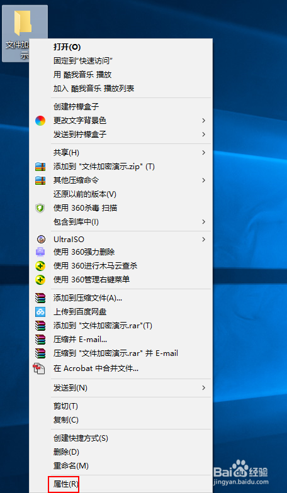The width and height of the screenshot is (287, 493).
Task: Expand the 发送到柠檬盒子 submenu arrow
Action: tap(204, 135)
